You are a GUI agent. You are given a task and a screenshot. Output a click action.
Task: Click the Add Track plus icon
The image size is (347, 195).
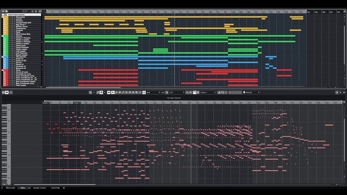[3, 11]
